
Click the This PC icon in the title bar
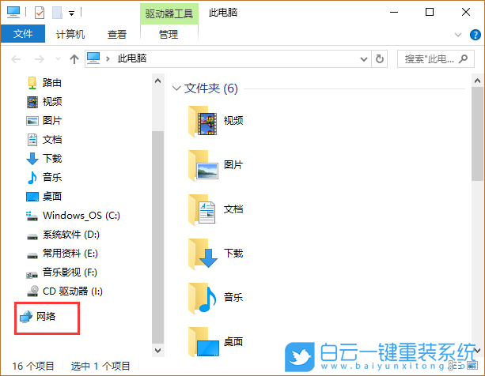[13, 13]
